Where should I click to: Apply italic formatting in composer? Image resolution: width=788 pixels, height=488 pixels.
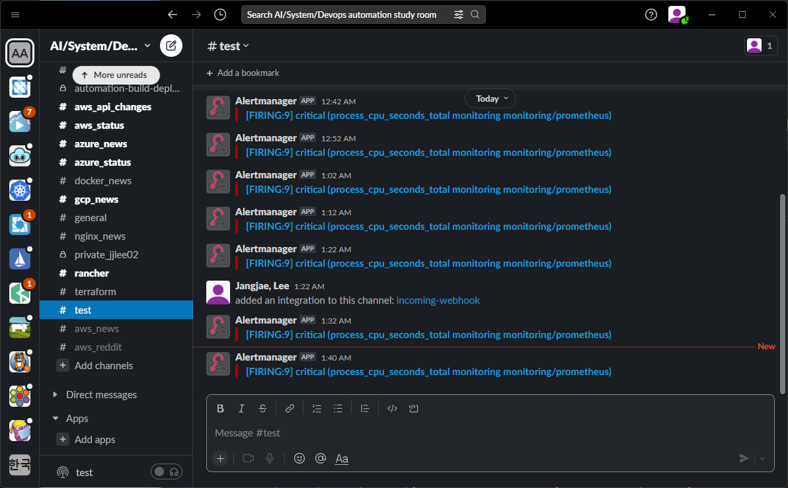coord(241,409)
